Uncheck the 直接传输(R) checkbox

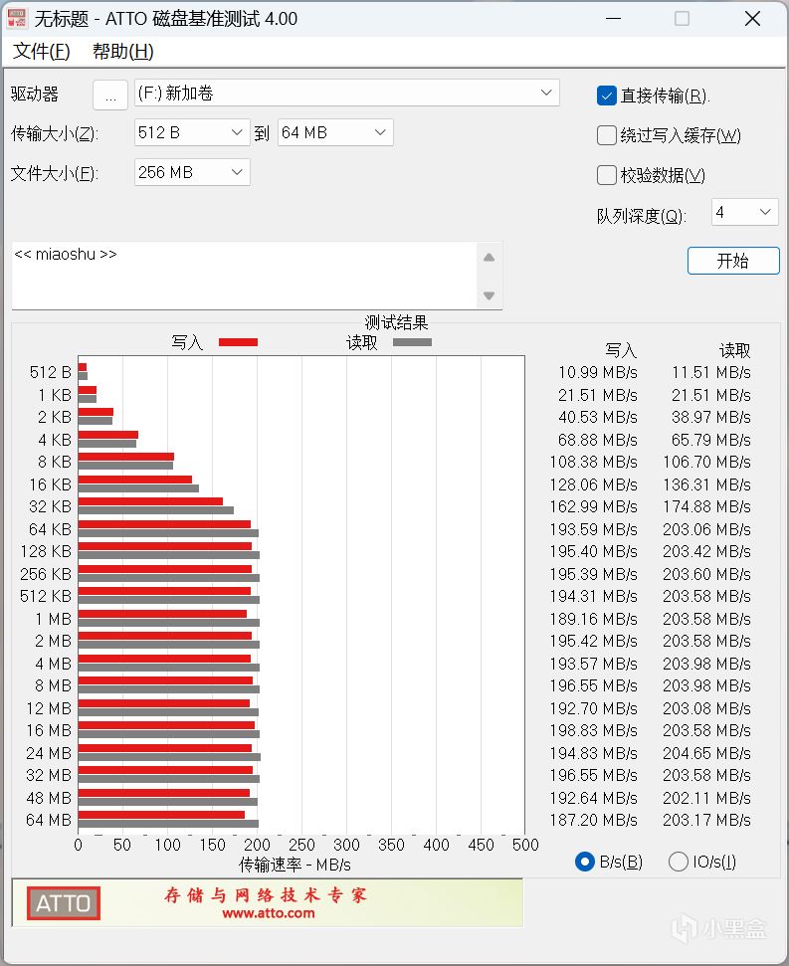click(x=607, y=96)
